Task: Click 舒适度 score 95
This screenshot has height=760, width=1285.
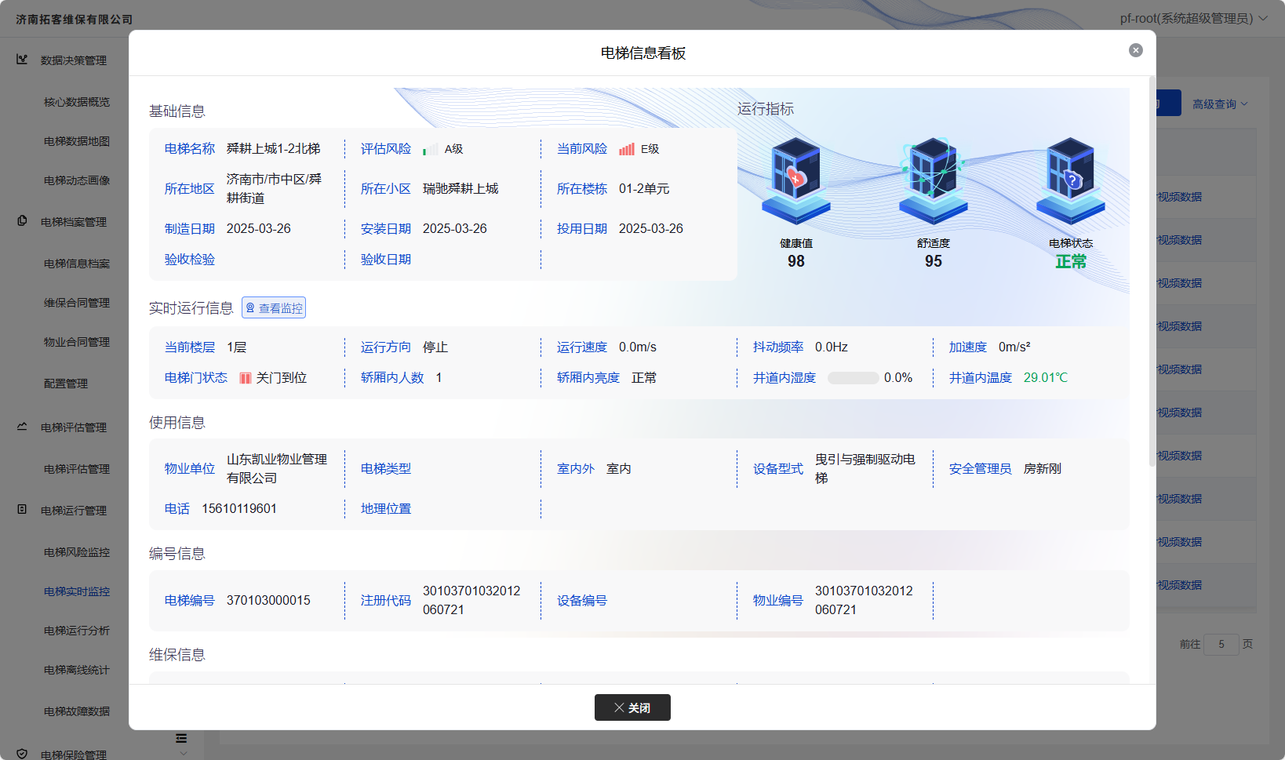Action: (x=934, y=261)
